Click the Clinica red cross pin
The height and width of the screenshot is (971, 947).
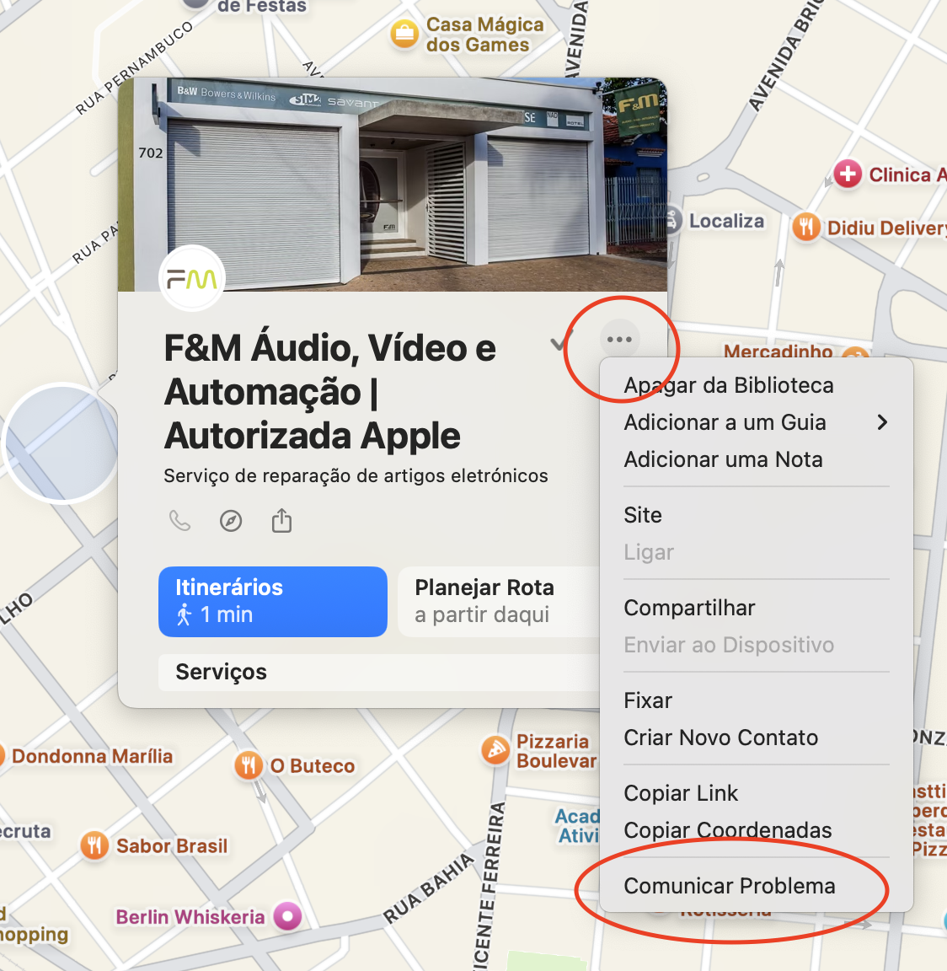(x=848, y=174)
